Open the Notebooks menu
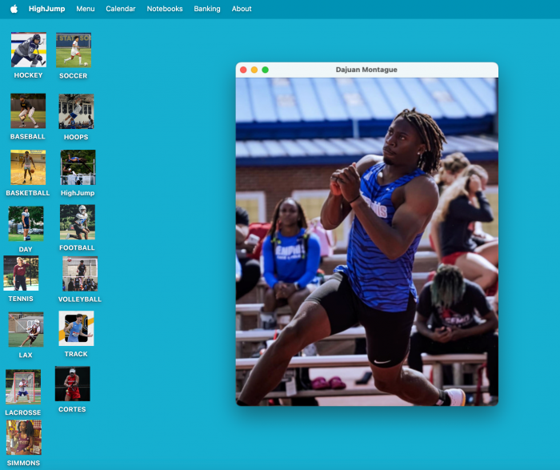Image resolution: width=560 pixels, height=470 pixels. point(165,9)
